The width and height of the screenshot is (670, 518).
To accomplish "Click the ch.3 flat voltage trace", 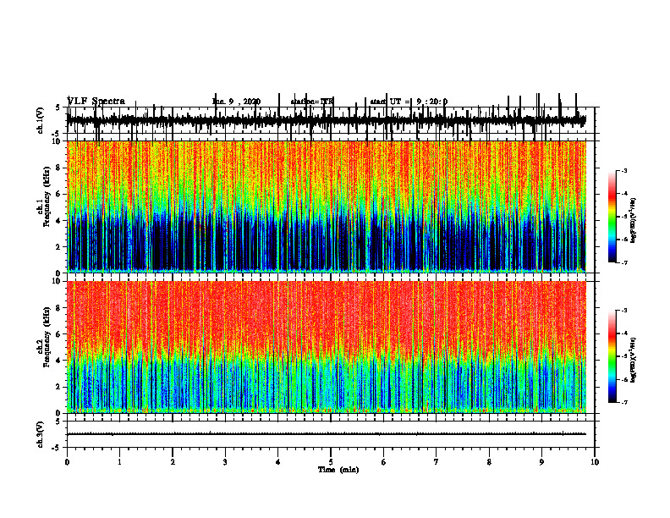I will pos(326,434).
